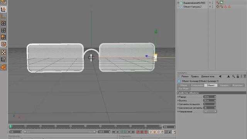247x139 pixels.
Task: Toggle position keying in timeline bar
Action: (151, 132)
